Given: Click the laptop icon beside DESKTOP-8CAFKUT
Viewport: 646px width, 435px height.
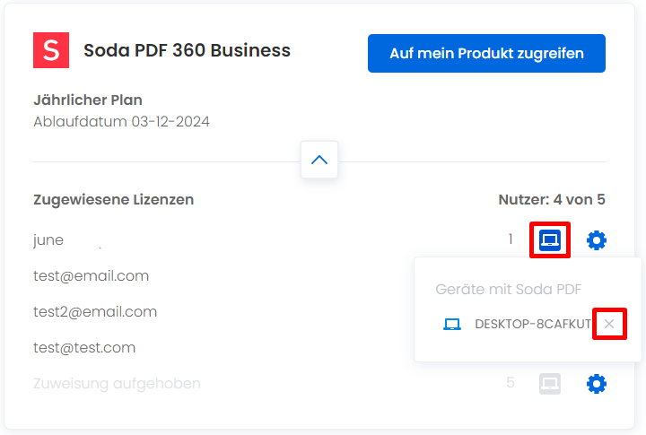Looking at the screenshot, I should click(x=452, y=324).
